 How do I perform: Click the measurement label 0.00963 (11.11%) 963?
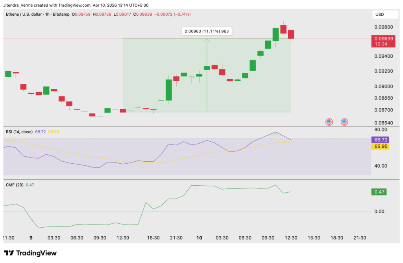tap(207, 31)
